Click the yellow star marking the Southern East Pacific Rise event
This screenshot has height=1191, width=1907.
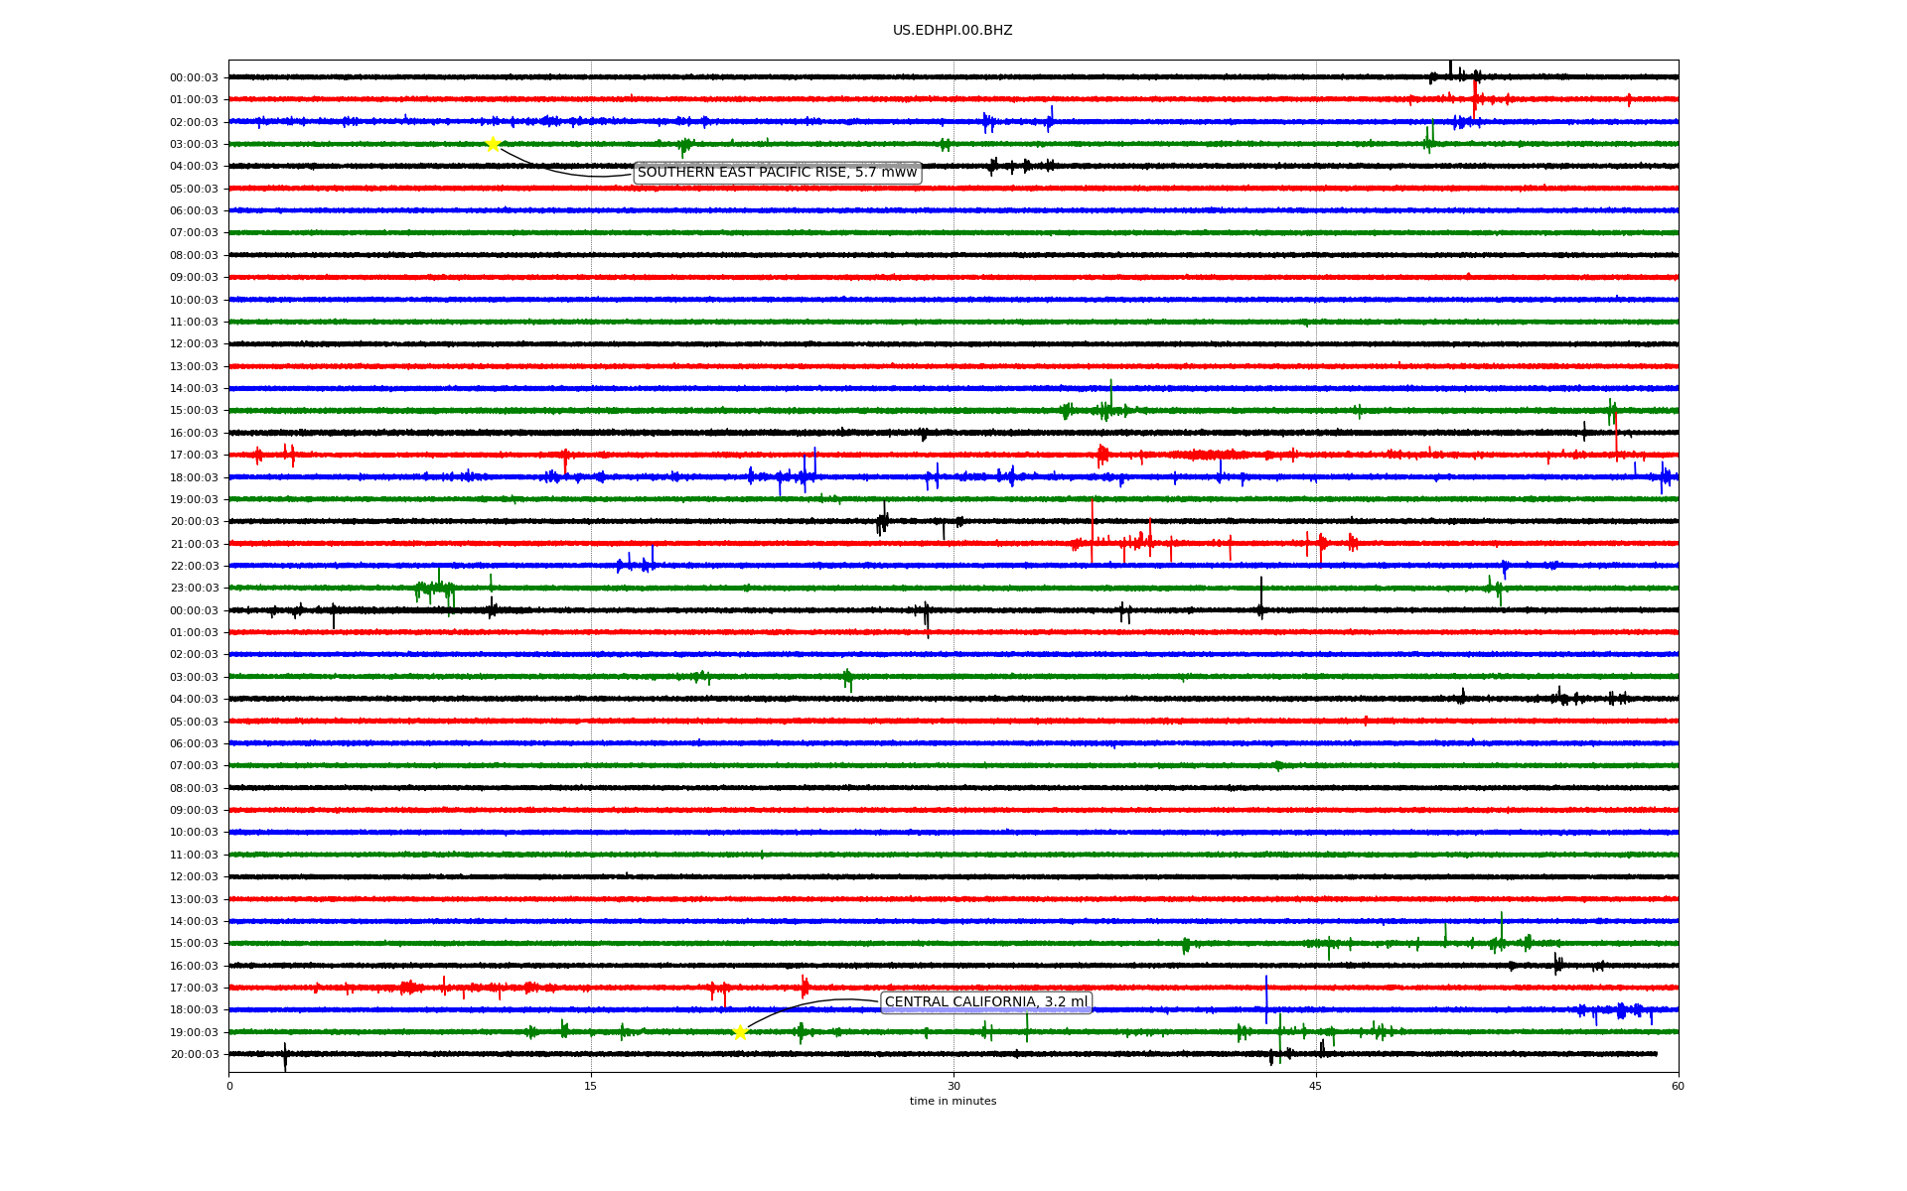(x=493, y=144)
